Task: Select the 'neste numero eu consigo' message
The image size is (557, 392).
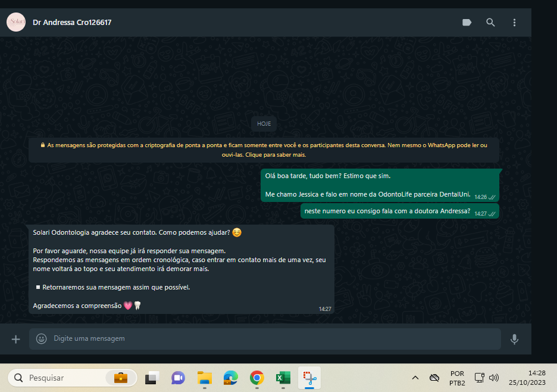Action: click(x=400, y=211)
